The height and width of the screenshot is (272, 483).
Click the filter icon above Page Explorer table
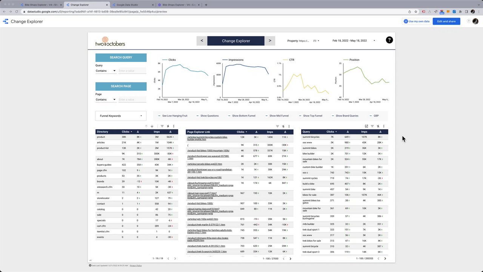277,126
